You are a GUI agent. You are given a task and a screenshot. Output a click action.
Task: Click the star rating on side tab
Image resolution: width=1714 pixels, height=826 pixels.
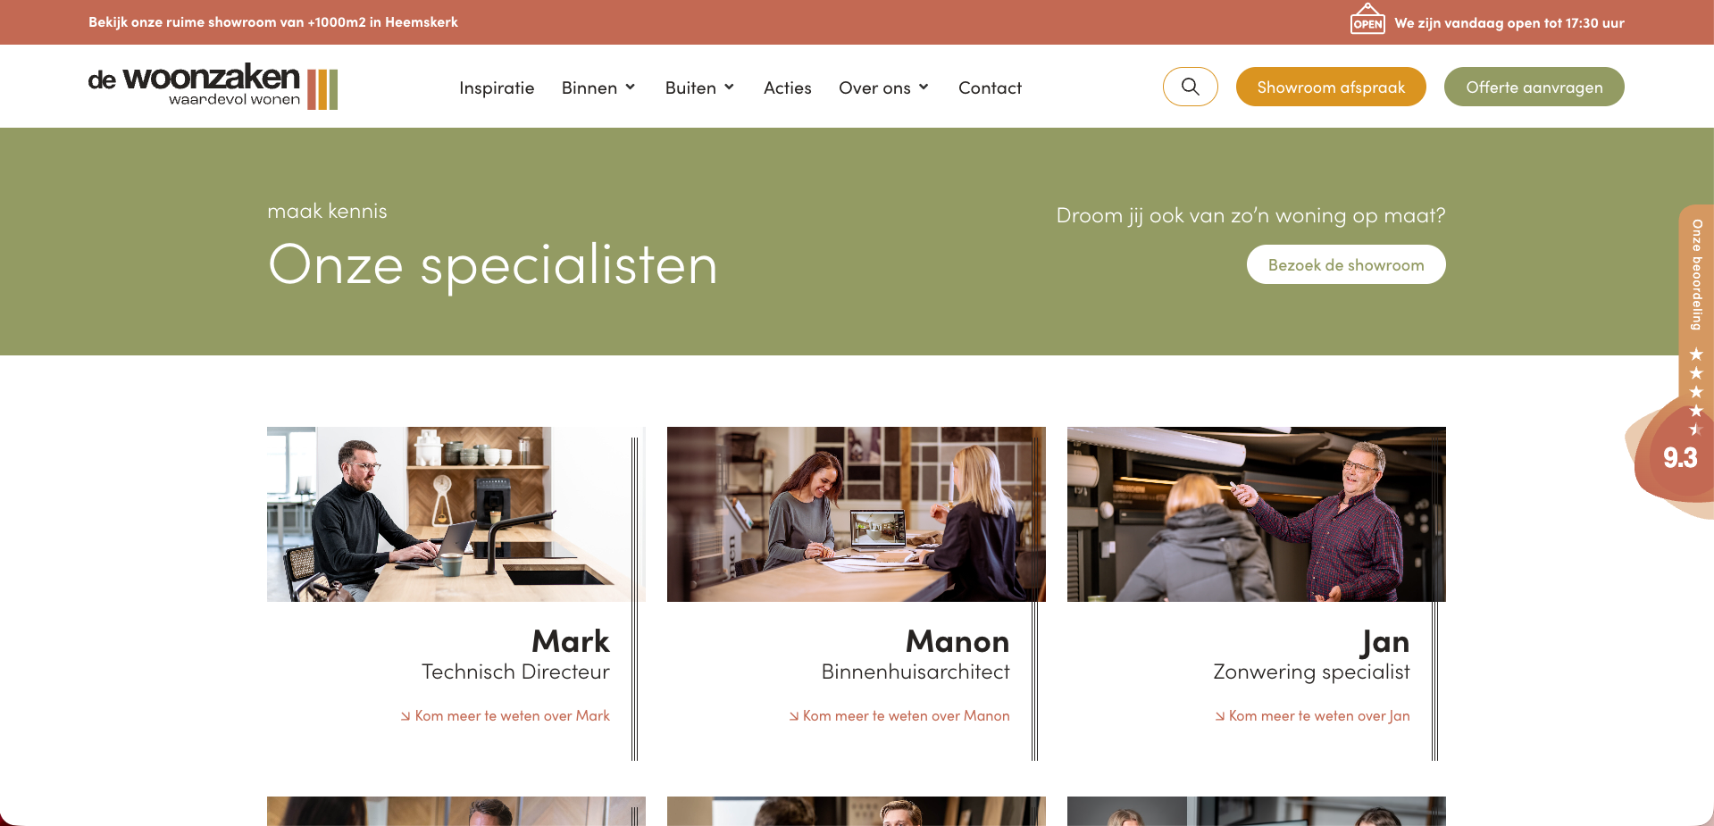click(1696, 391)
